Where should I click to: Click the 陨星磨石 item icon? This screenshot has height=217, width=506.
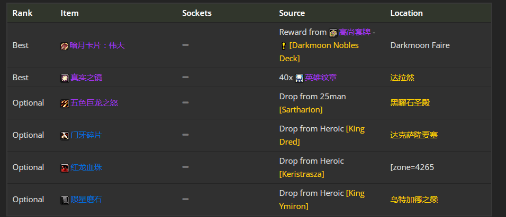[65, 200]
